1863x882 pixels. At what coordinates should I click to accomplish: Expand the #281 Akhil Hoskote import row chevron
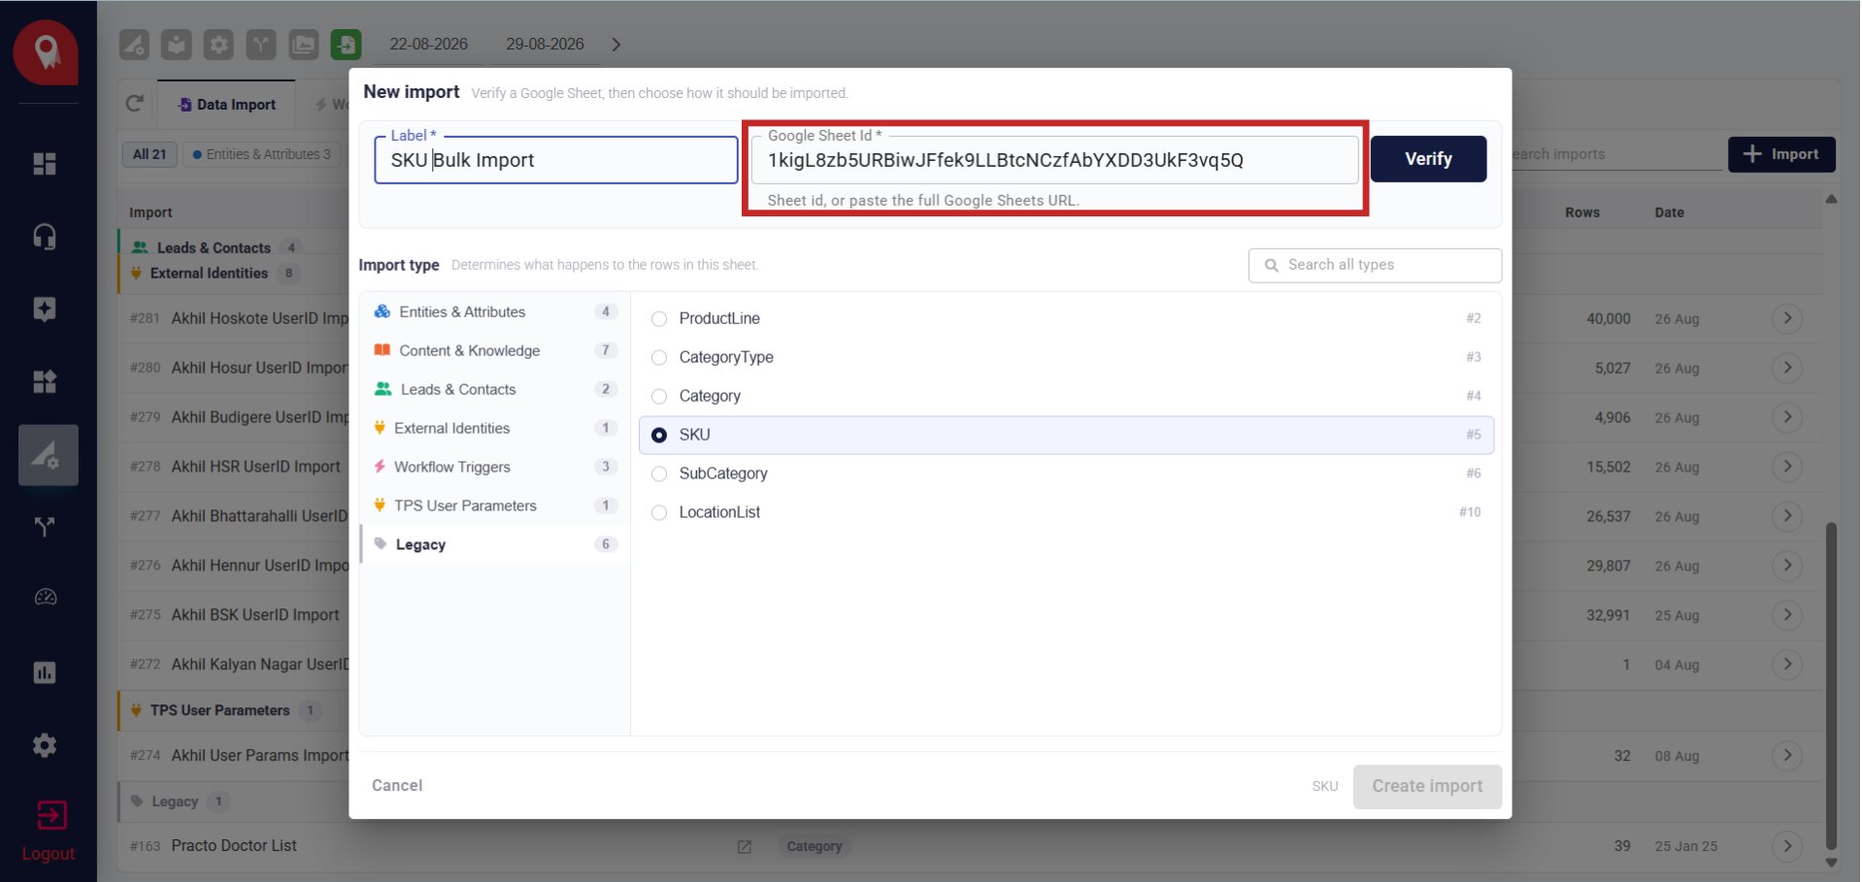1787,318
